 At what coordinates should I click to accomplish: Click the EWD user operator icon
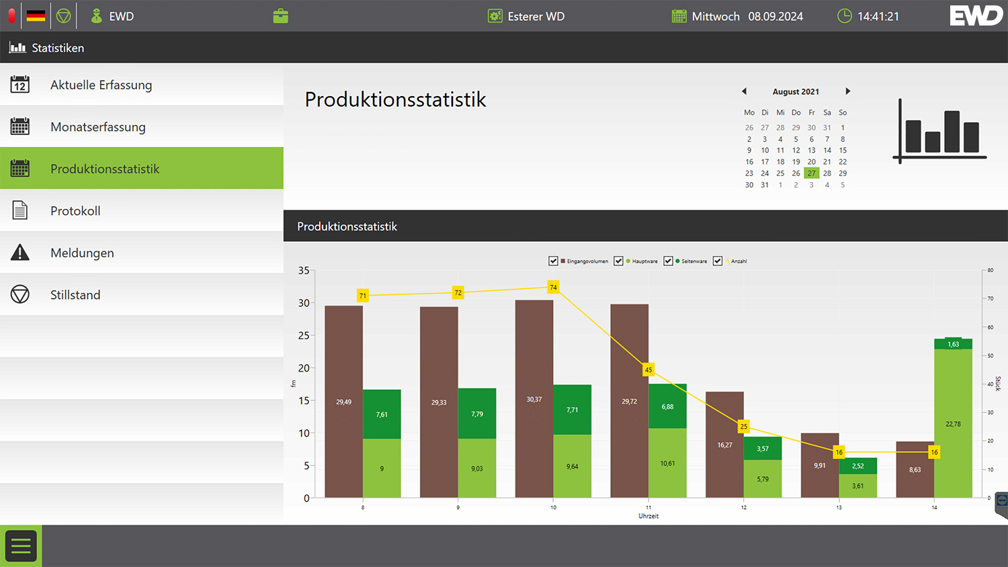coord(97,16)
